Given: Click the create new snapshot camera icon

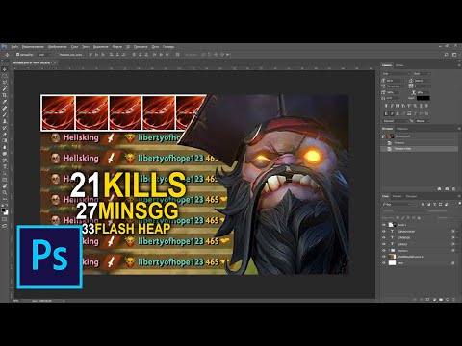Looking at the screenshot, I should click(447, 189).
